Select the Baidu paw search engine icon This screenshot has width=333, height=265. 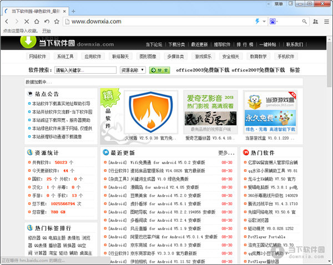click(273, 21)
